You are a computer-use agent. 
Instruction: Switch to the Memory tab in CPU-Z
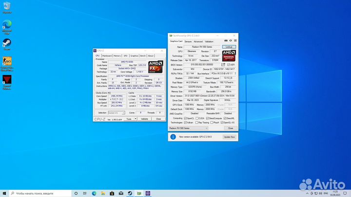[117, 56]
